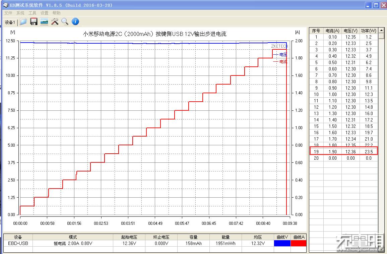
Task: Click the magnifier search icon
Action: coord(65,22)
